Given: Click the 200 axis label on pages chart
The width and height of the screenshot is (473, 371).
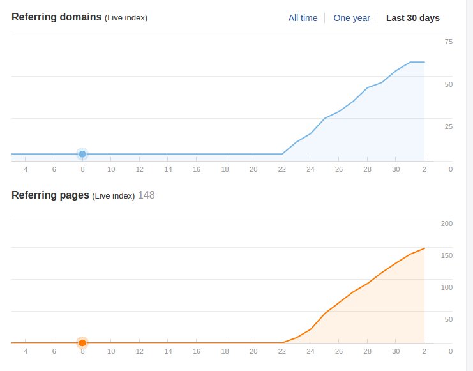Looking at the screenshot, I should (446, 223).
